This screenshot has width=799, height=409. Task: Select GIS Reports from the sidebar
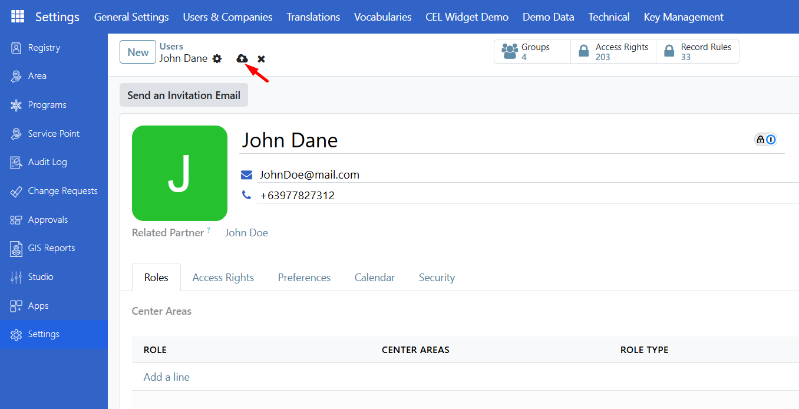51,248
